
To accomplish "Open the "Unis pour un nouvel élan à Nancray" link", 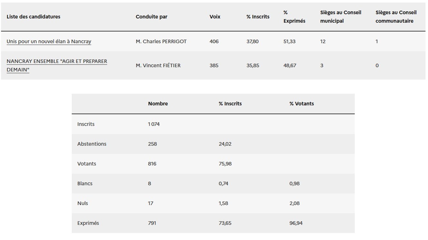I will point(49,41).
